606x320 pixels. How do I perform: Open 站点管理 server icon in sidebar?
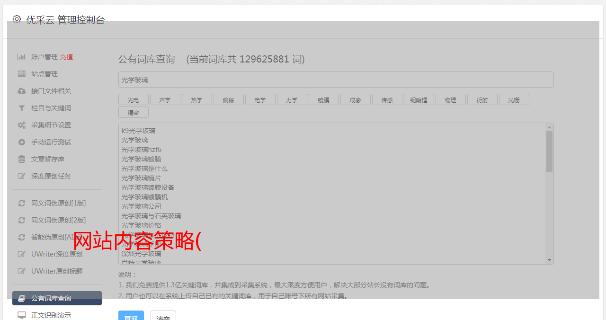click(22, 74)
